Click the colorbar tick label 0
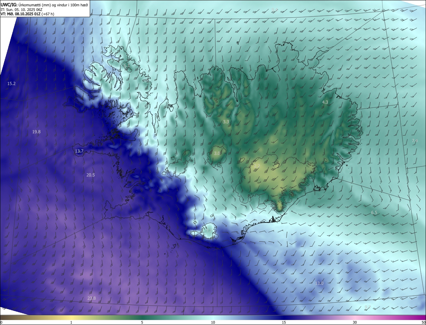The image size is (426, 325). [1, 322]
